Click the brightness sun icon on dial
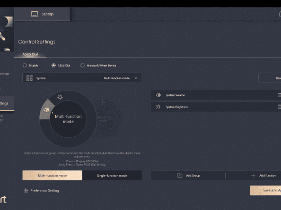 [x=60, y=97]
